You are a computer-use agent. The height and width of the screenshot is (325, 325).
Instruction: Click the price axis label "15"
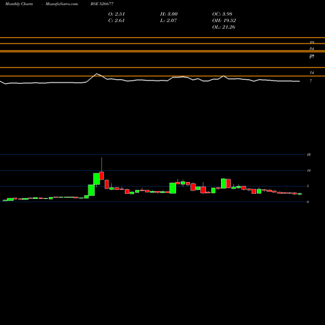click(x=309, y=155)
